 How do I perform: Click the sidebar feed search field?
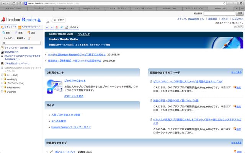click(x=21, y=43)
